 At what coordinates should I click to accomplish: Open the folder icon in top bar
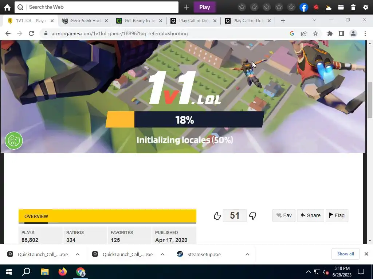(341, 7)
